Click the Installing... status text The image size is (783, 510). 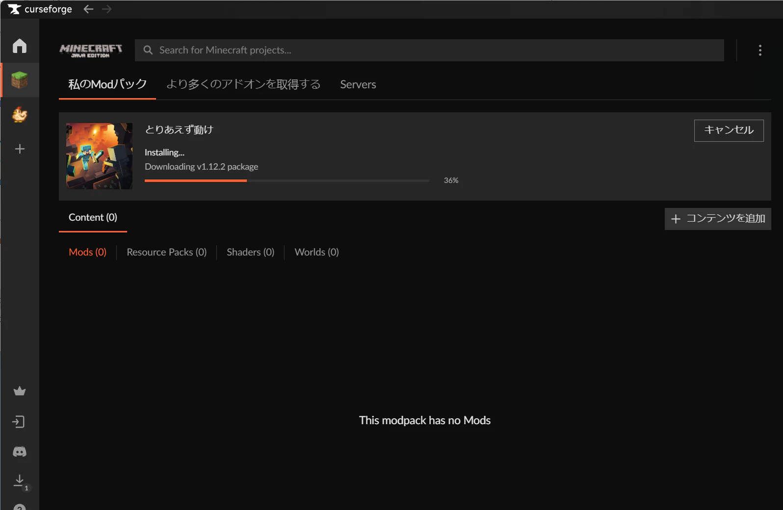pos(164,153)
